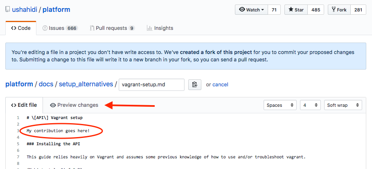This screenshot has width=372, height=169.
Task: Open the watchers count 71
Action: 274,10
